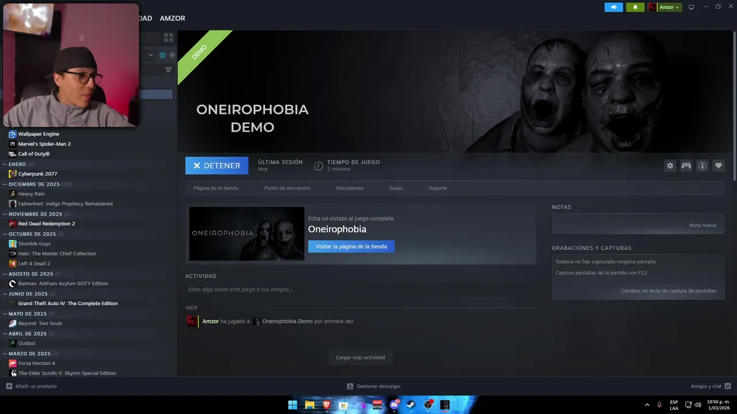Open Windows Start menu
737x414 pixels.
pyautogui.click(x=292, y=405)
